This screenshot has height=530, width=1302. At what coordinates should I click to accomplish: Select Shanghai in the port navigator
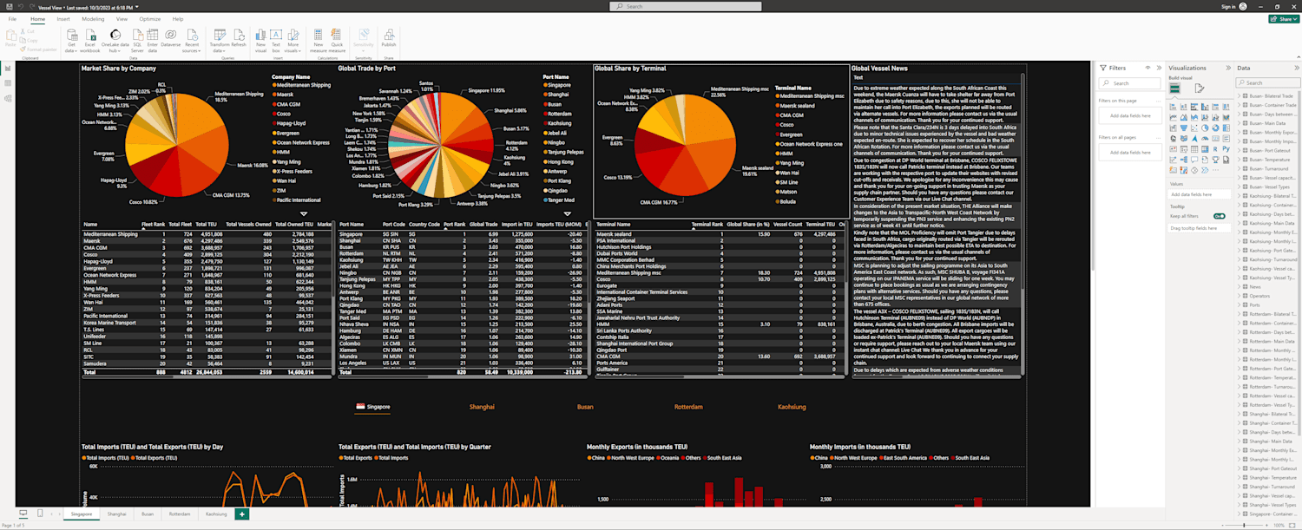pyautogui.click(x=482, y=407)
